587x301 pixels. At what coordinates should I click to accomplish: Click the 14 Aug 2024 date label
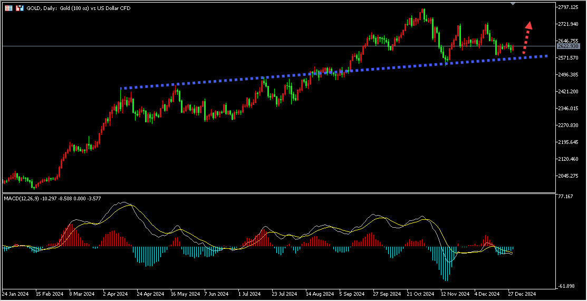tap(319, 293)
